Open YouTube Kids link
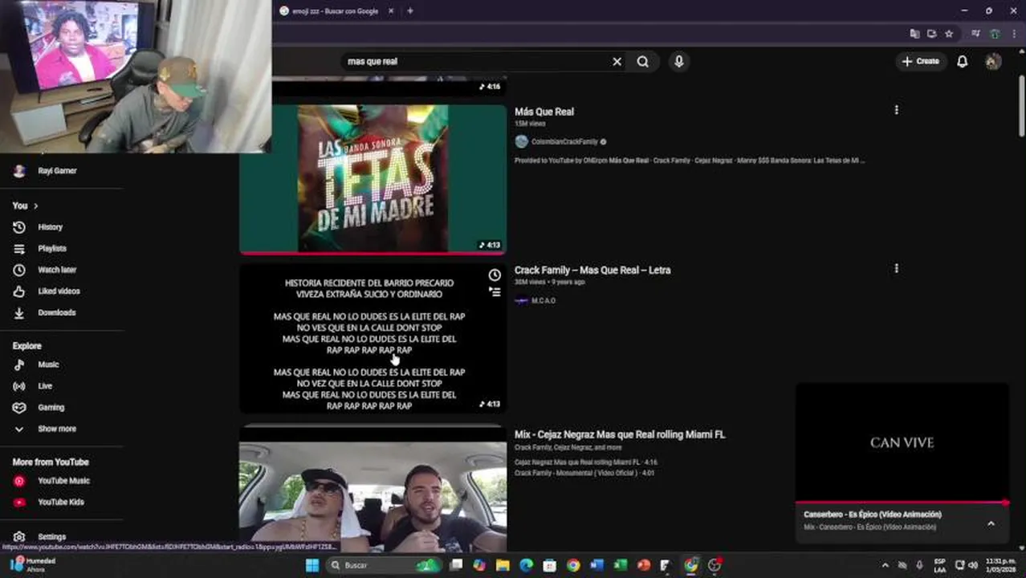This screenshot has height=578, width=1026. (60, 503)
